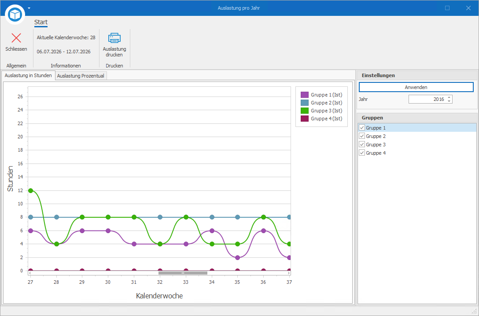
Task: Click the chart scrollbar left arrow
Action: pos(30,273)
